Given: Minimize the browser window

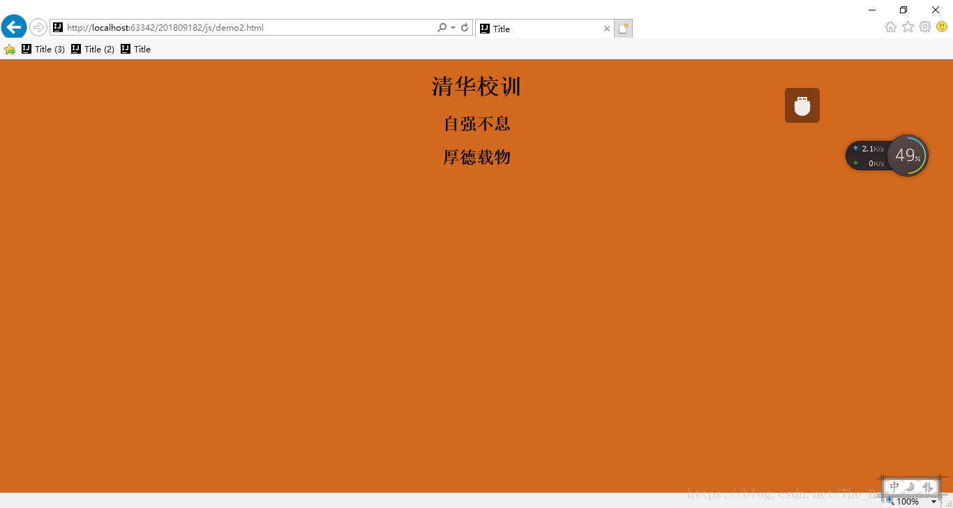Looking at the screenshot, I should coord(872,10).
